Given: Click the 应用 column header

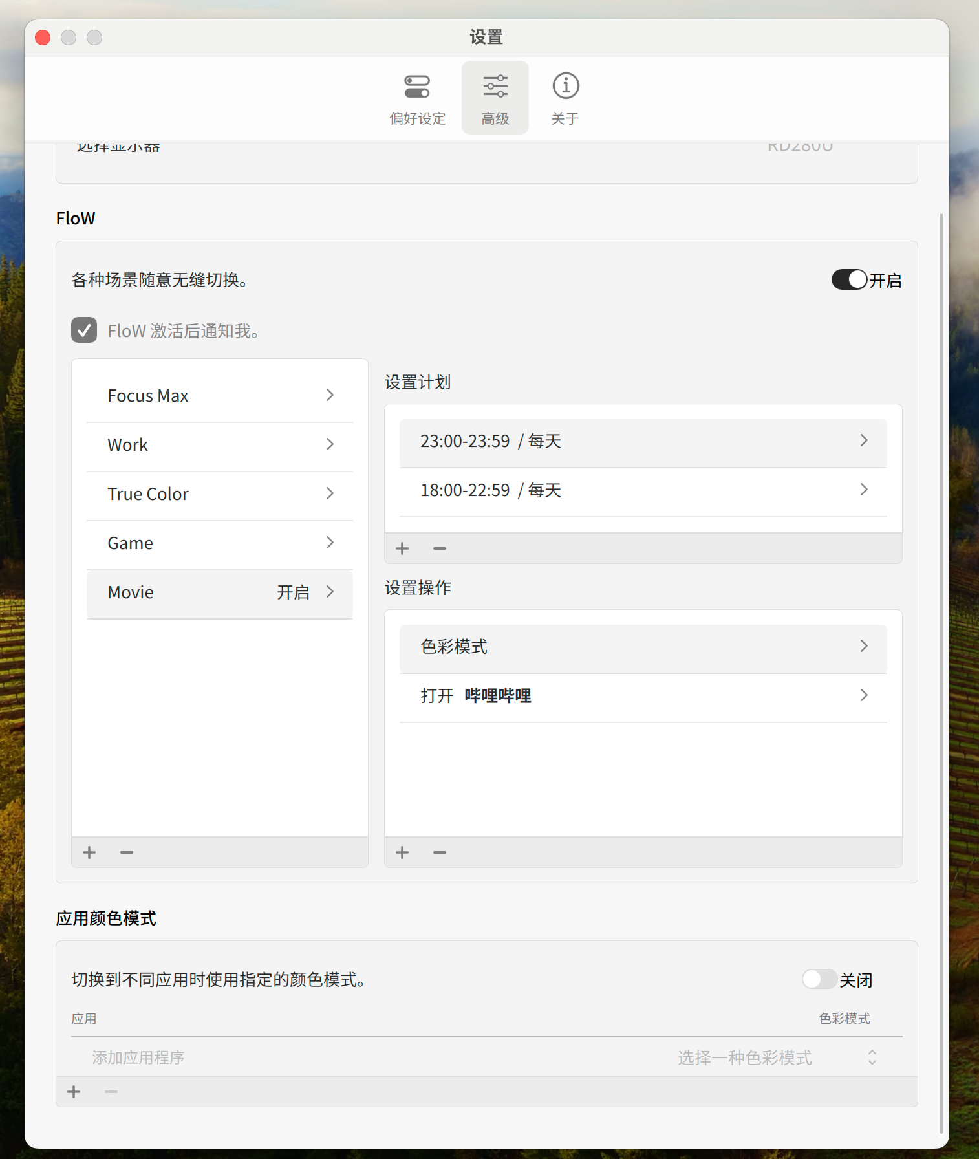Looking at the screenshot, I should pos(84,1019).
